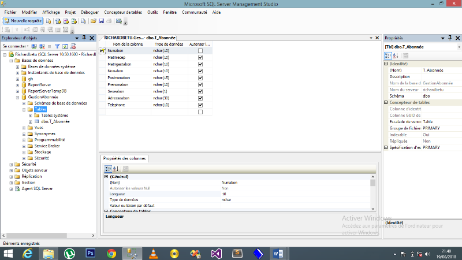Click the alphabetical sort icon in column properties

tap(115, 169)
